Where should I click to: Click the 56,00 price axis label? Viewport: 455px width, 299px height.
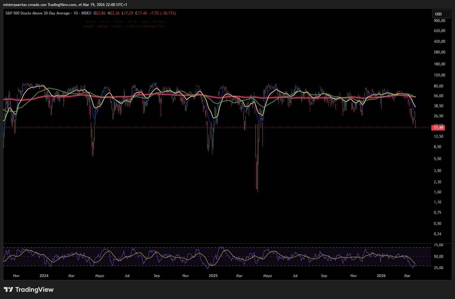point(439,96)
